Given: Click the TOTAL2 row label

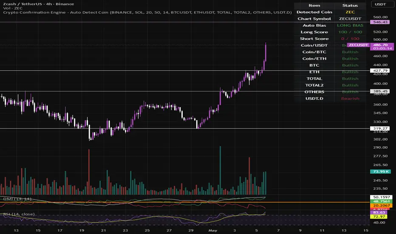Looking at the screenshot, I should pyautogui.click(x=314, y=85).
